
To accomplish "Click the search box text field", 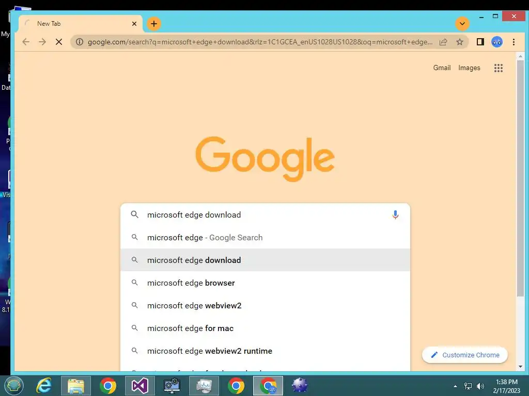I will (x=265, y=215).
